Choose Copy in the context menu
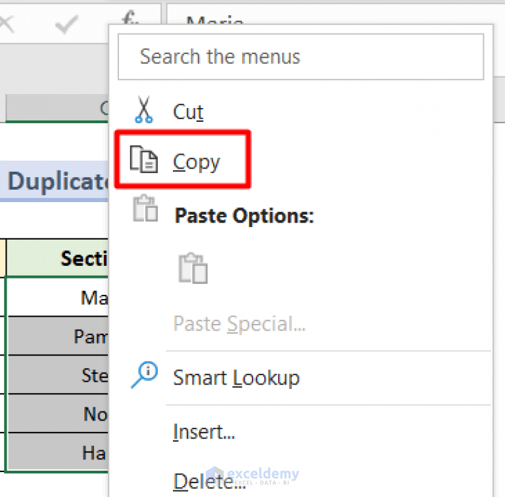 point(196,162)
